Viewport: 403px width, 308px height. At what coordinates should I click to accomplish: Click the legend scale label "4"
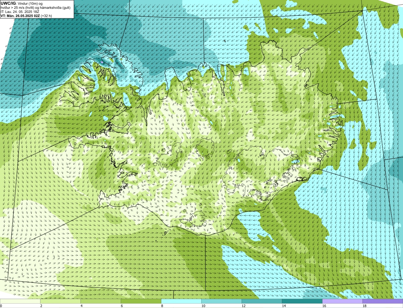tap(82, 306)
